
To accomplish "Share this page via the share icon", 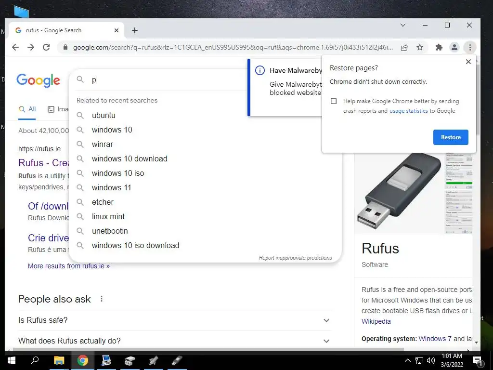I will tap(404, 48).
